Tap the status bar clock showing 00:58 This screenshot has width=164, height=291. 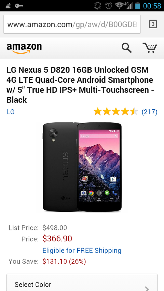coord(152,6)
